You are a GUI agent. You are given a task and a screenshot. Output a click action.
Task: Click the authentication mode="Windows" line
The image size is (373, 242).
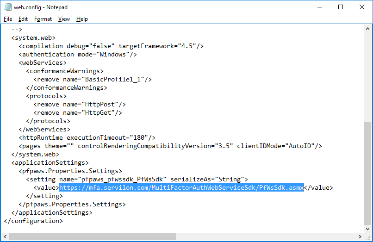point(78,54)
